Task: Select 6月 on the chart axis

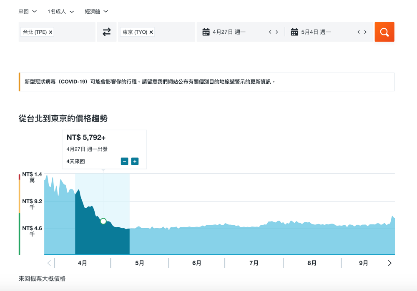Action: 197,263
